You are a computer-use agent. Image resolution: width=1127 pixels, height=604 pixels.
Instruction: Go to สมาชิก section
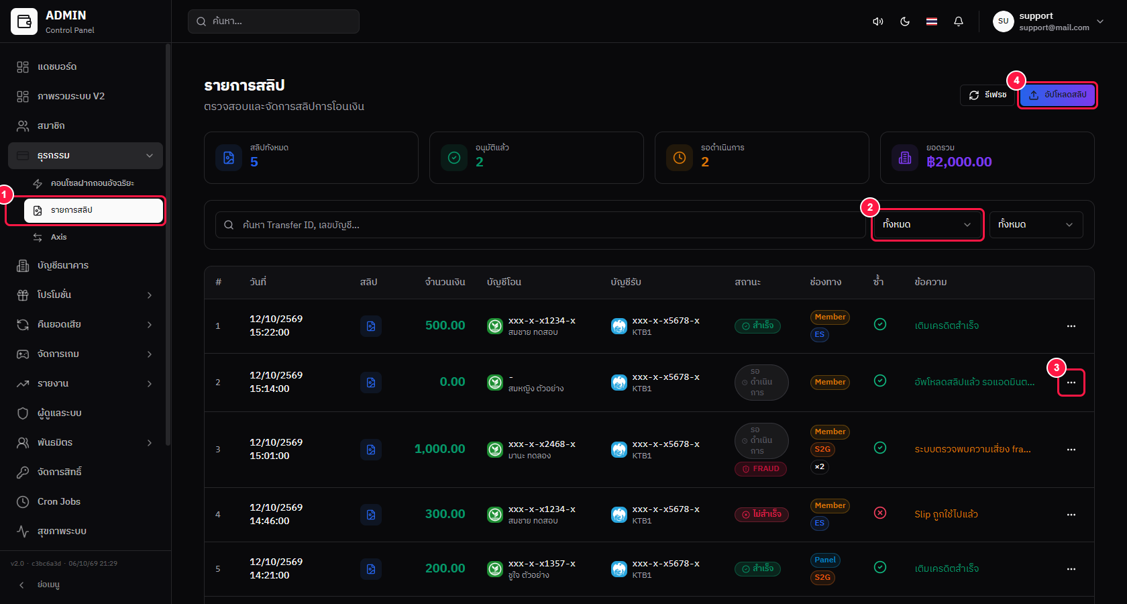pyautogui.click(x=86, y=126)
